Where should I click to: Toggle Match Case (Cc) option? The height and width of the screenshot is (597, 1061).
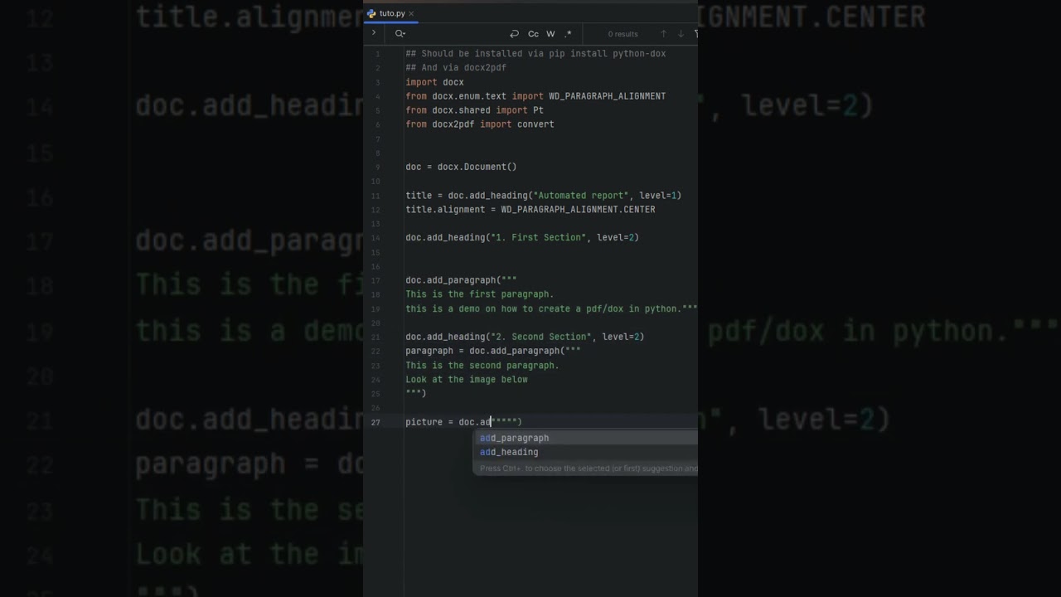533,34
